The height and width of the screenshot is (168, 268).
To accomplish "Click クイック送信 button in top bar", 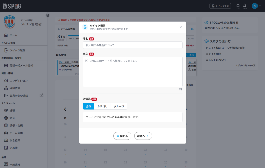I will point(220,6).
